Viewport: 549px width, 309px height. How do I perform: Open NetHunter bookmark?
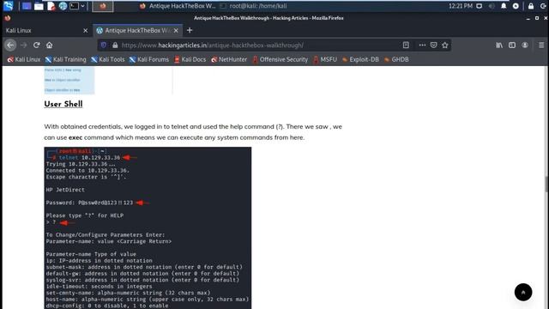[229, 59]
